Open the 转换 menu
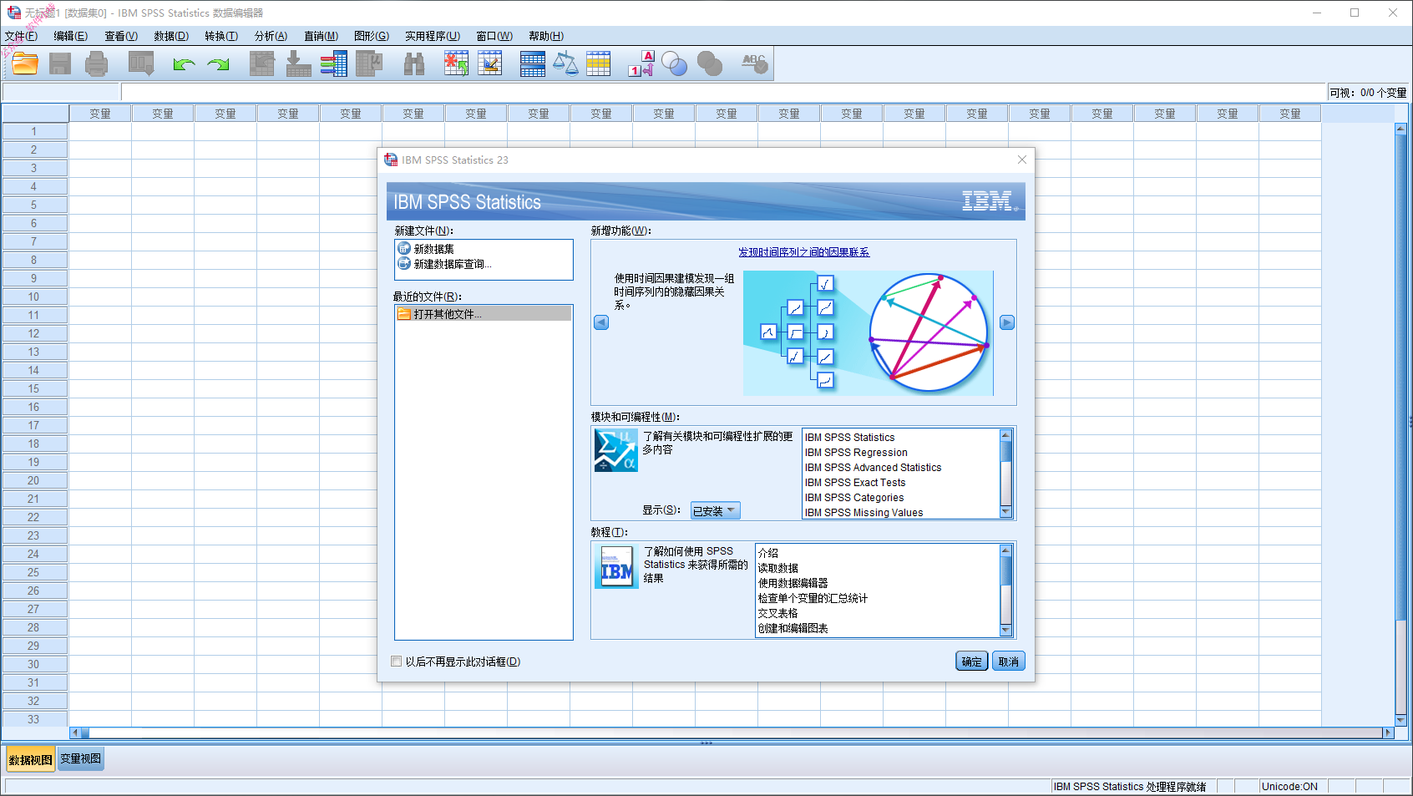Viewport: 1413px width, 796px height. tap(220, 36)
